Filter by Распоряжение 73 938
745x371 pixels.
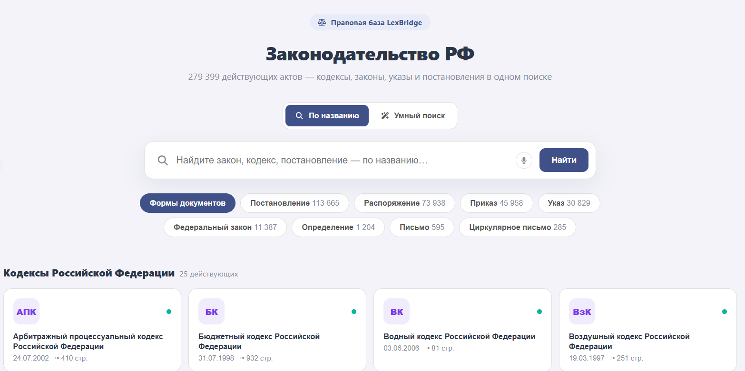404,203
